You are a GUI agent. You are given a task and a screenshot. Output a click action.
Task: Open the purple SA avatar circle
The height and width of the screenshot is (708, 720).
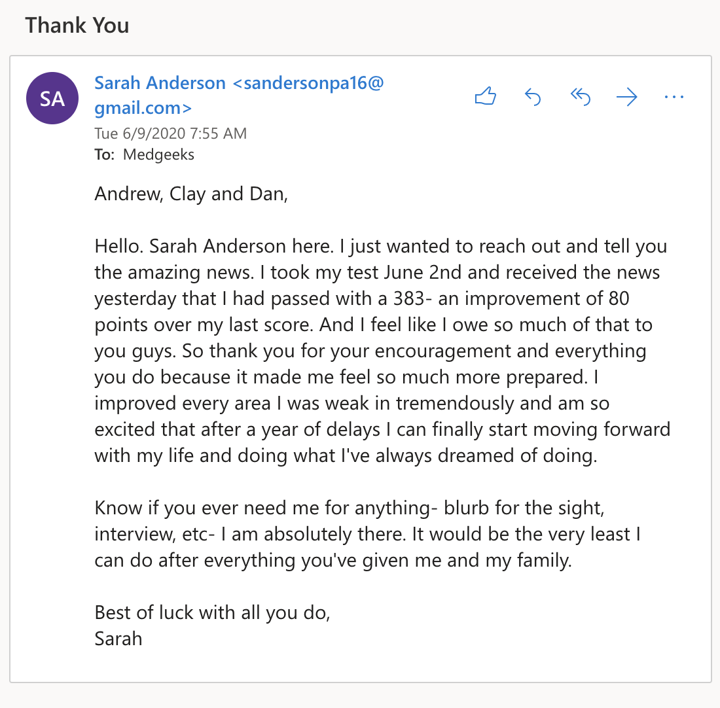point(52,98)
